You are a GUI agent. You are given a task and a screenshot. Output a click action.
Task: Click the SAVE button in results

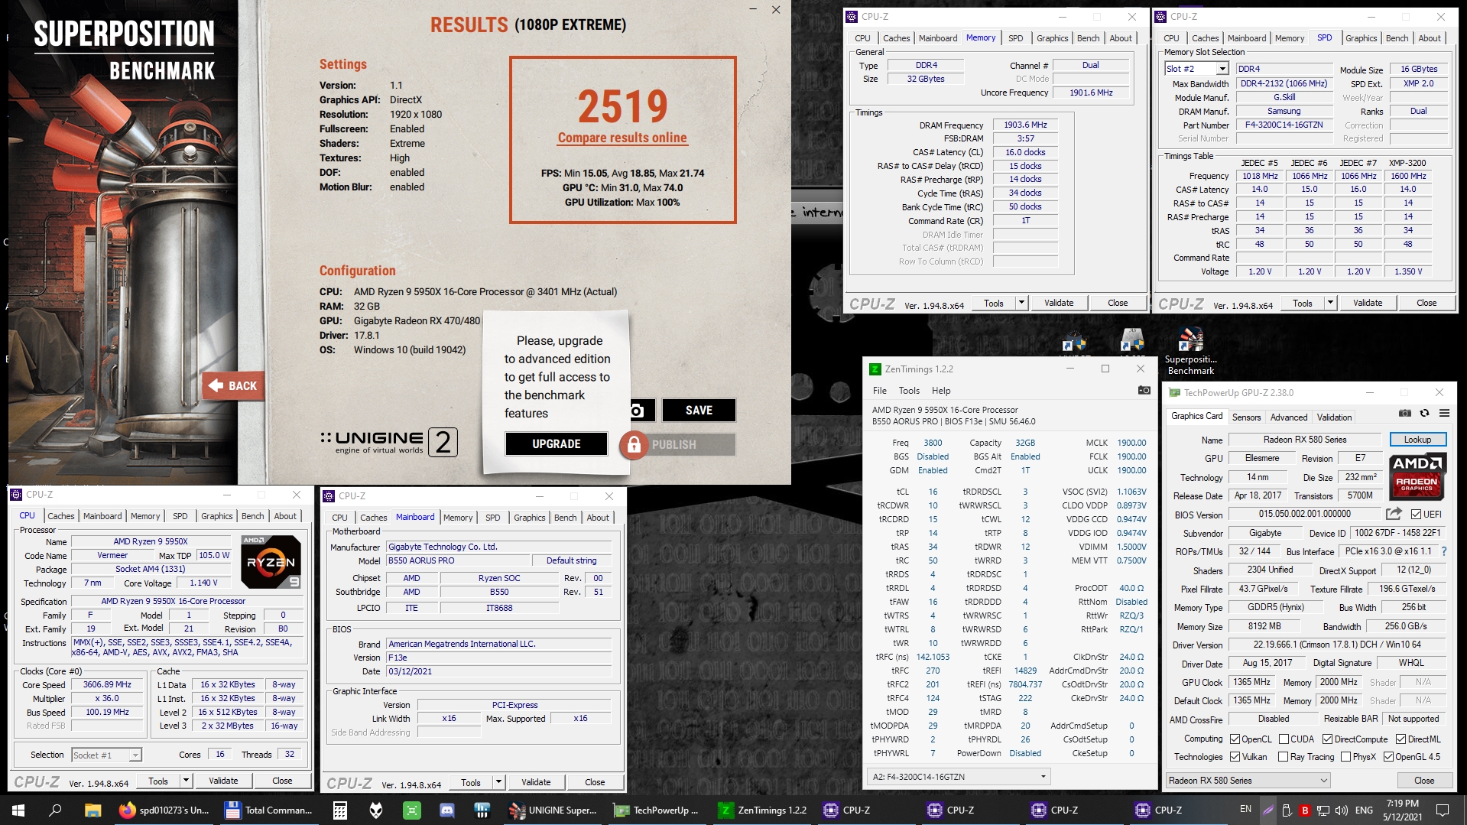point(699,411)
